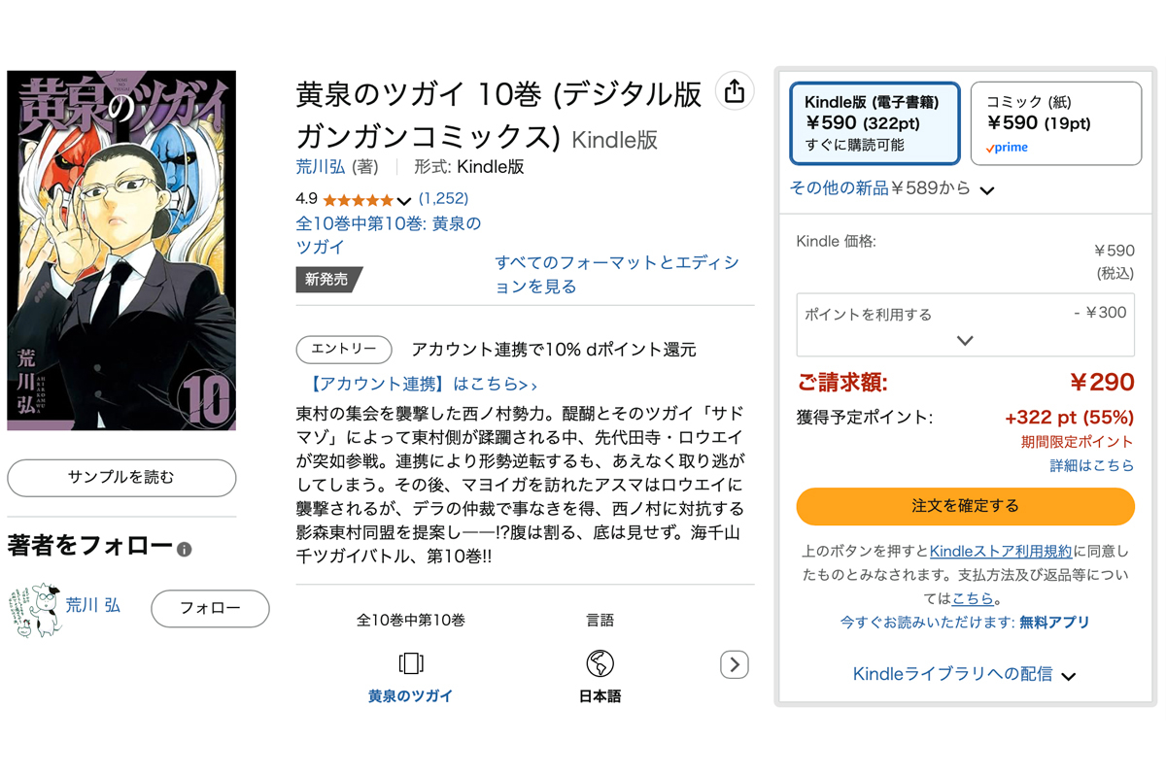Click the 注文を確定する order button
The width and height of the screenshot is (1166, 777).
[x=965, y=506]
